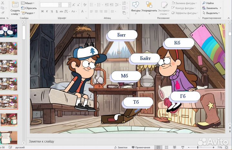
Task: Switch to normal view in status bar
Action: pyautogui.click(x=158, y=147)
